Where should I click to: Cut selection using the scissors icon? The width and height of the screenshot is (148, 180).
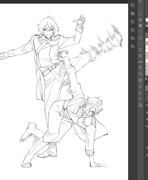click(140, 20)
